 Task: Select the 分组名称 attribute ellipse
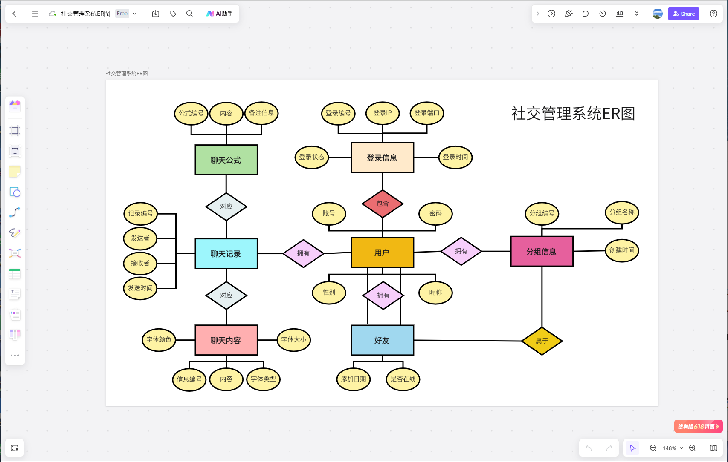[622, 212]
